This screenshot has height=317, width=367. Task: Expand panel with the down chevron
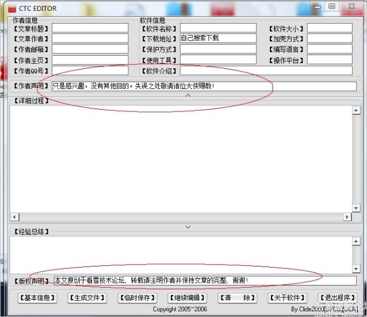tap(188, 227)
